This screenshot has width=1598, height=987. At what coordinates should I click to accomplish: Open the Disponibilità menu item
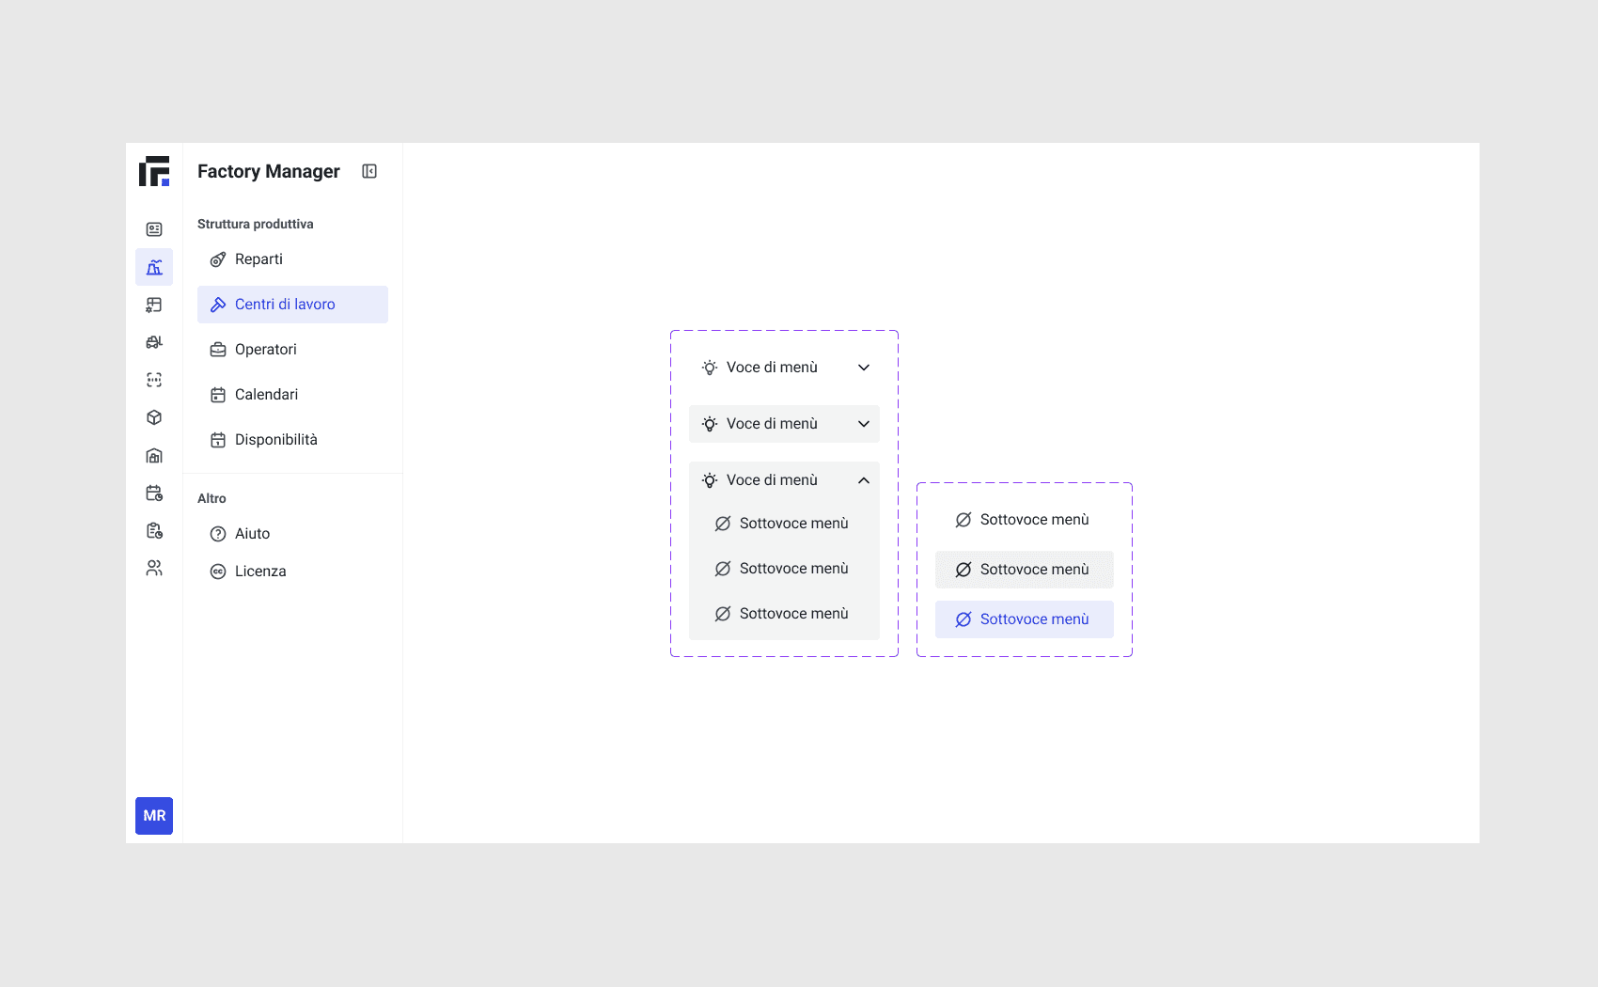(292, 440)
